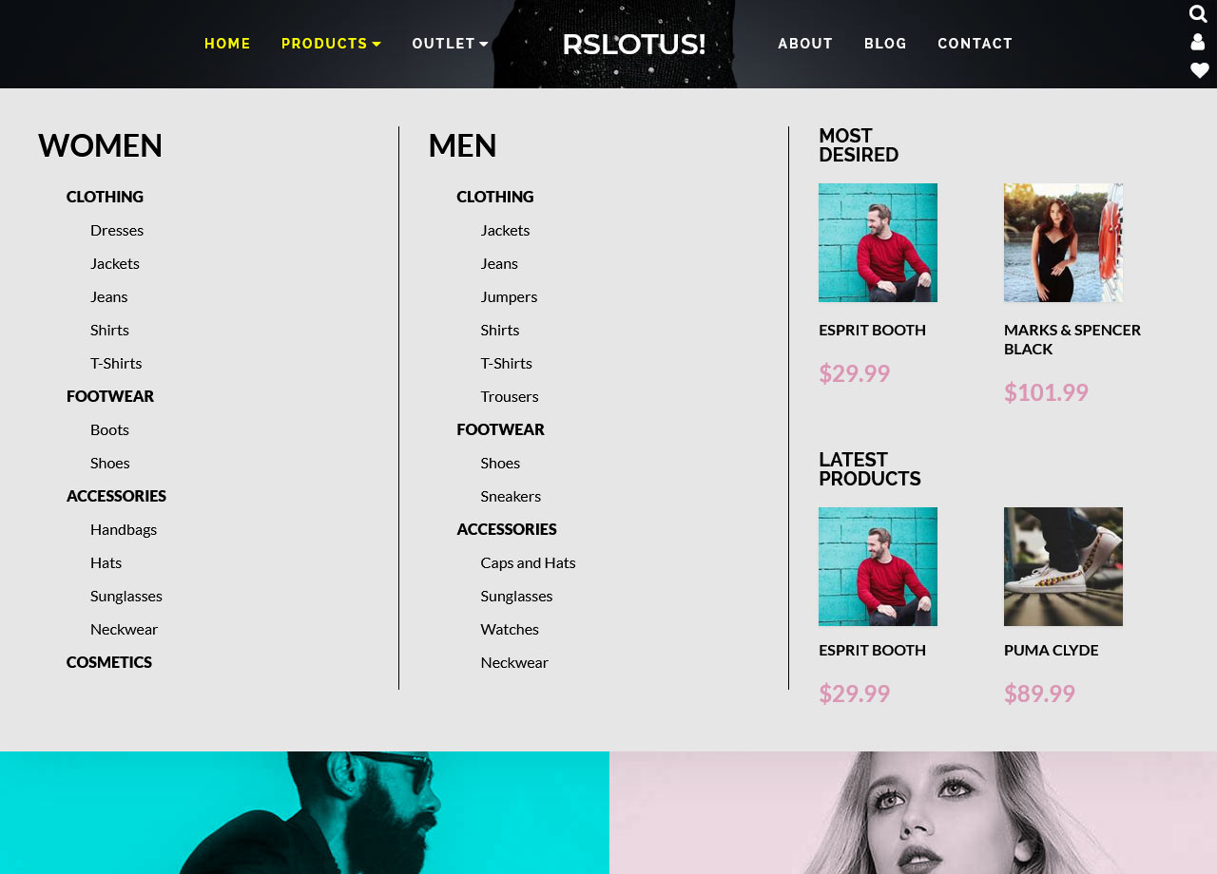The image size is (1217, 874).
Task: Click the RSLOTUS! site logo
Action: [x=633, y=45]
